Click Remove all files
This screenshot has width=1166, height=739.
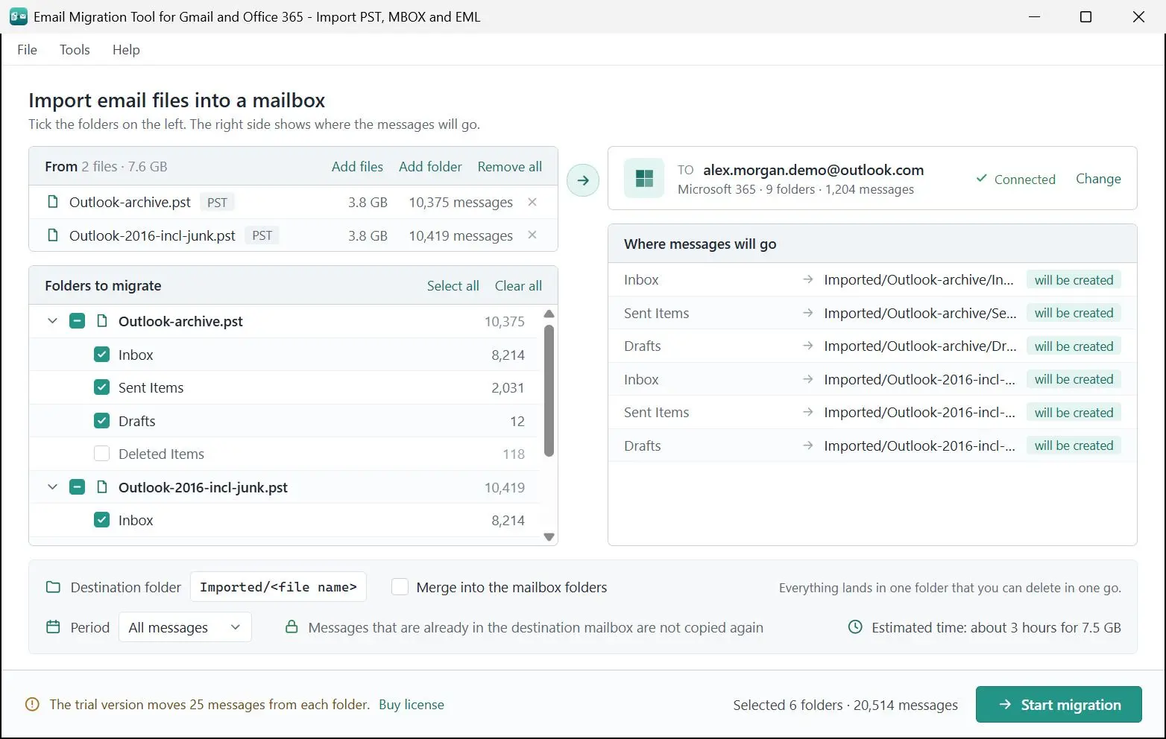(x=510, y=167)
